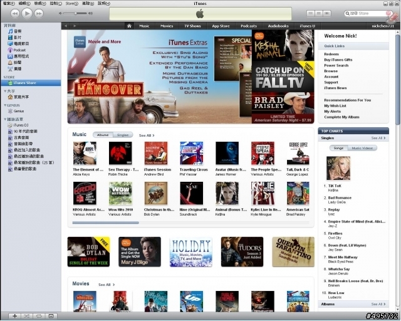
Task: Open the Store(S) menu
Action: tap(71, 3)
